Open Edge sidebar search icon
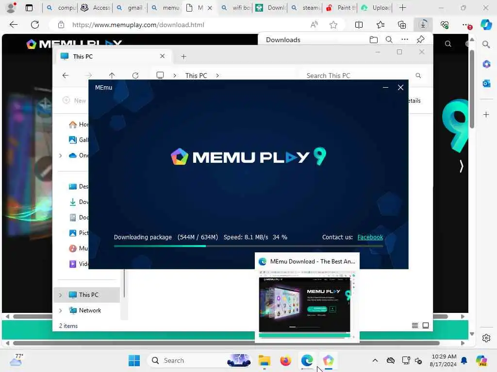 (x=486, y=45)
